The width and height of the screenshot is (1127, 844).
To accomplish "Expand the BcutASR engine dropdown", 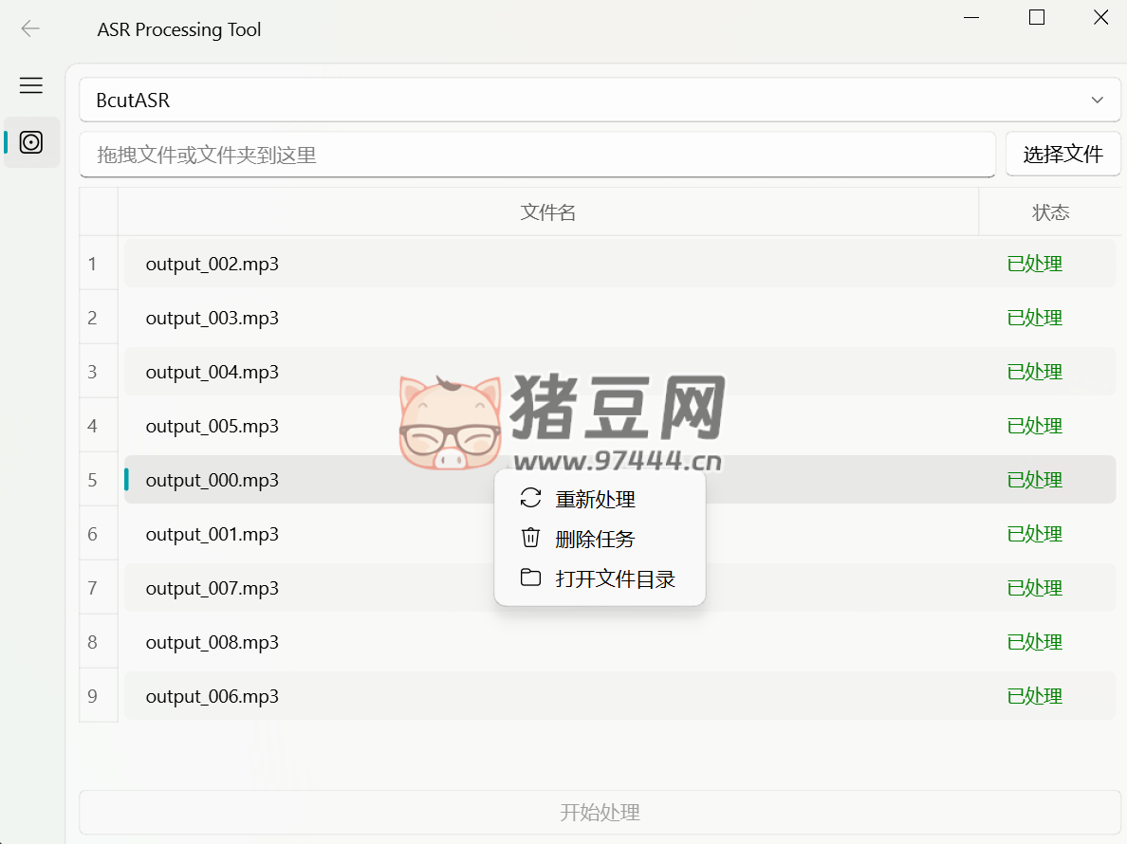I will [600, 100].
